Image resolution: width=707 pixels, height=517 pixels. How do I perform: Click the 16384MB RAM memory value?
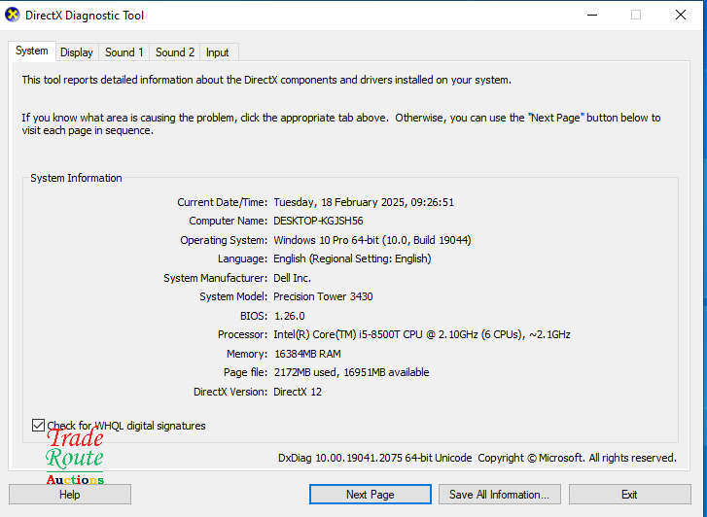(307, 354)
